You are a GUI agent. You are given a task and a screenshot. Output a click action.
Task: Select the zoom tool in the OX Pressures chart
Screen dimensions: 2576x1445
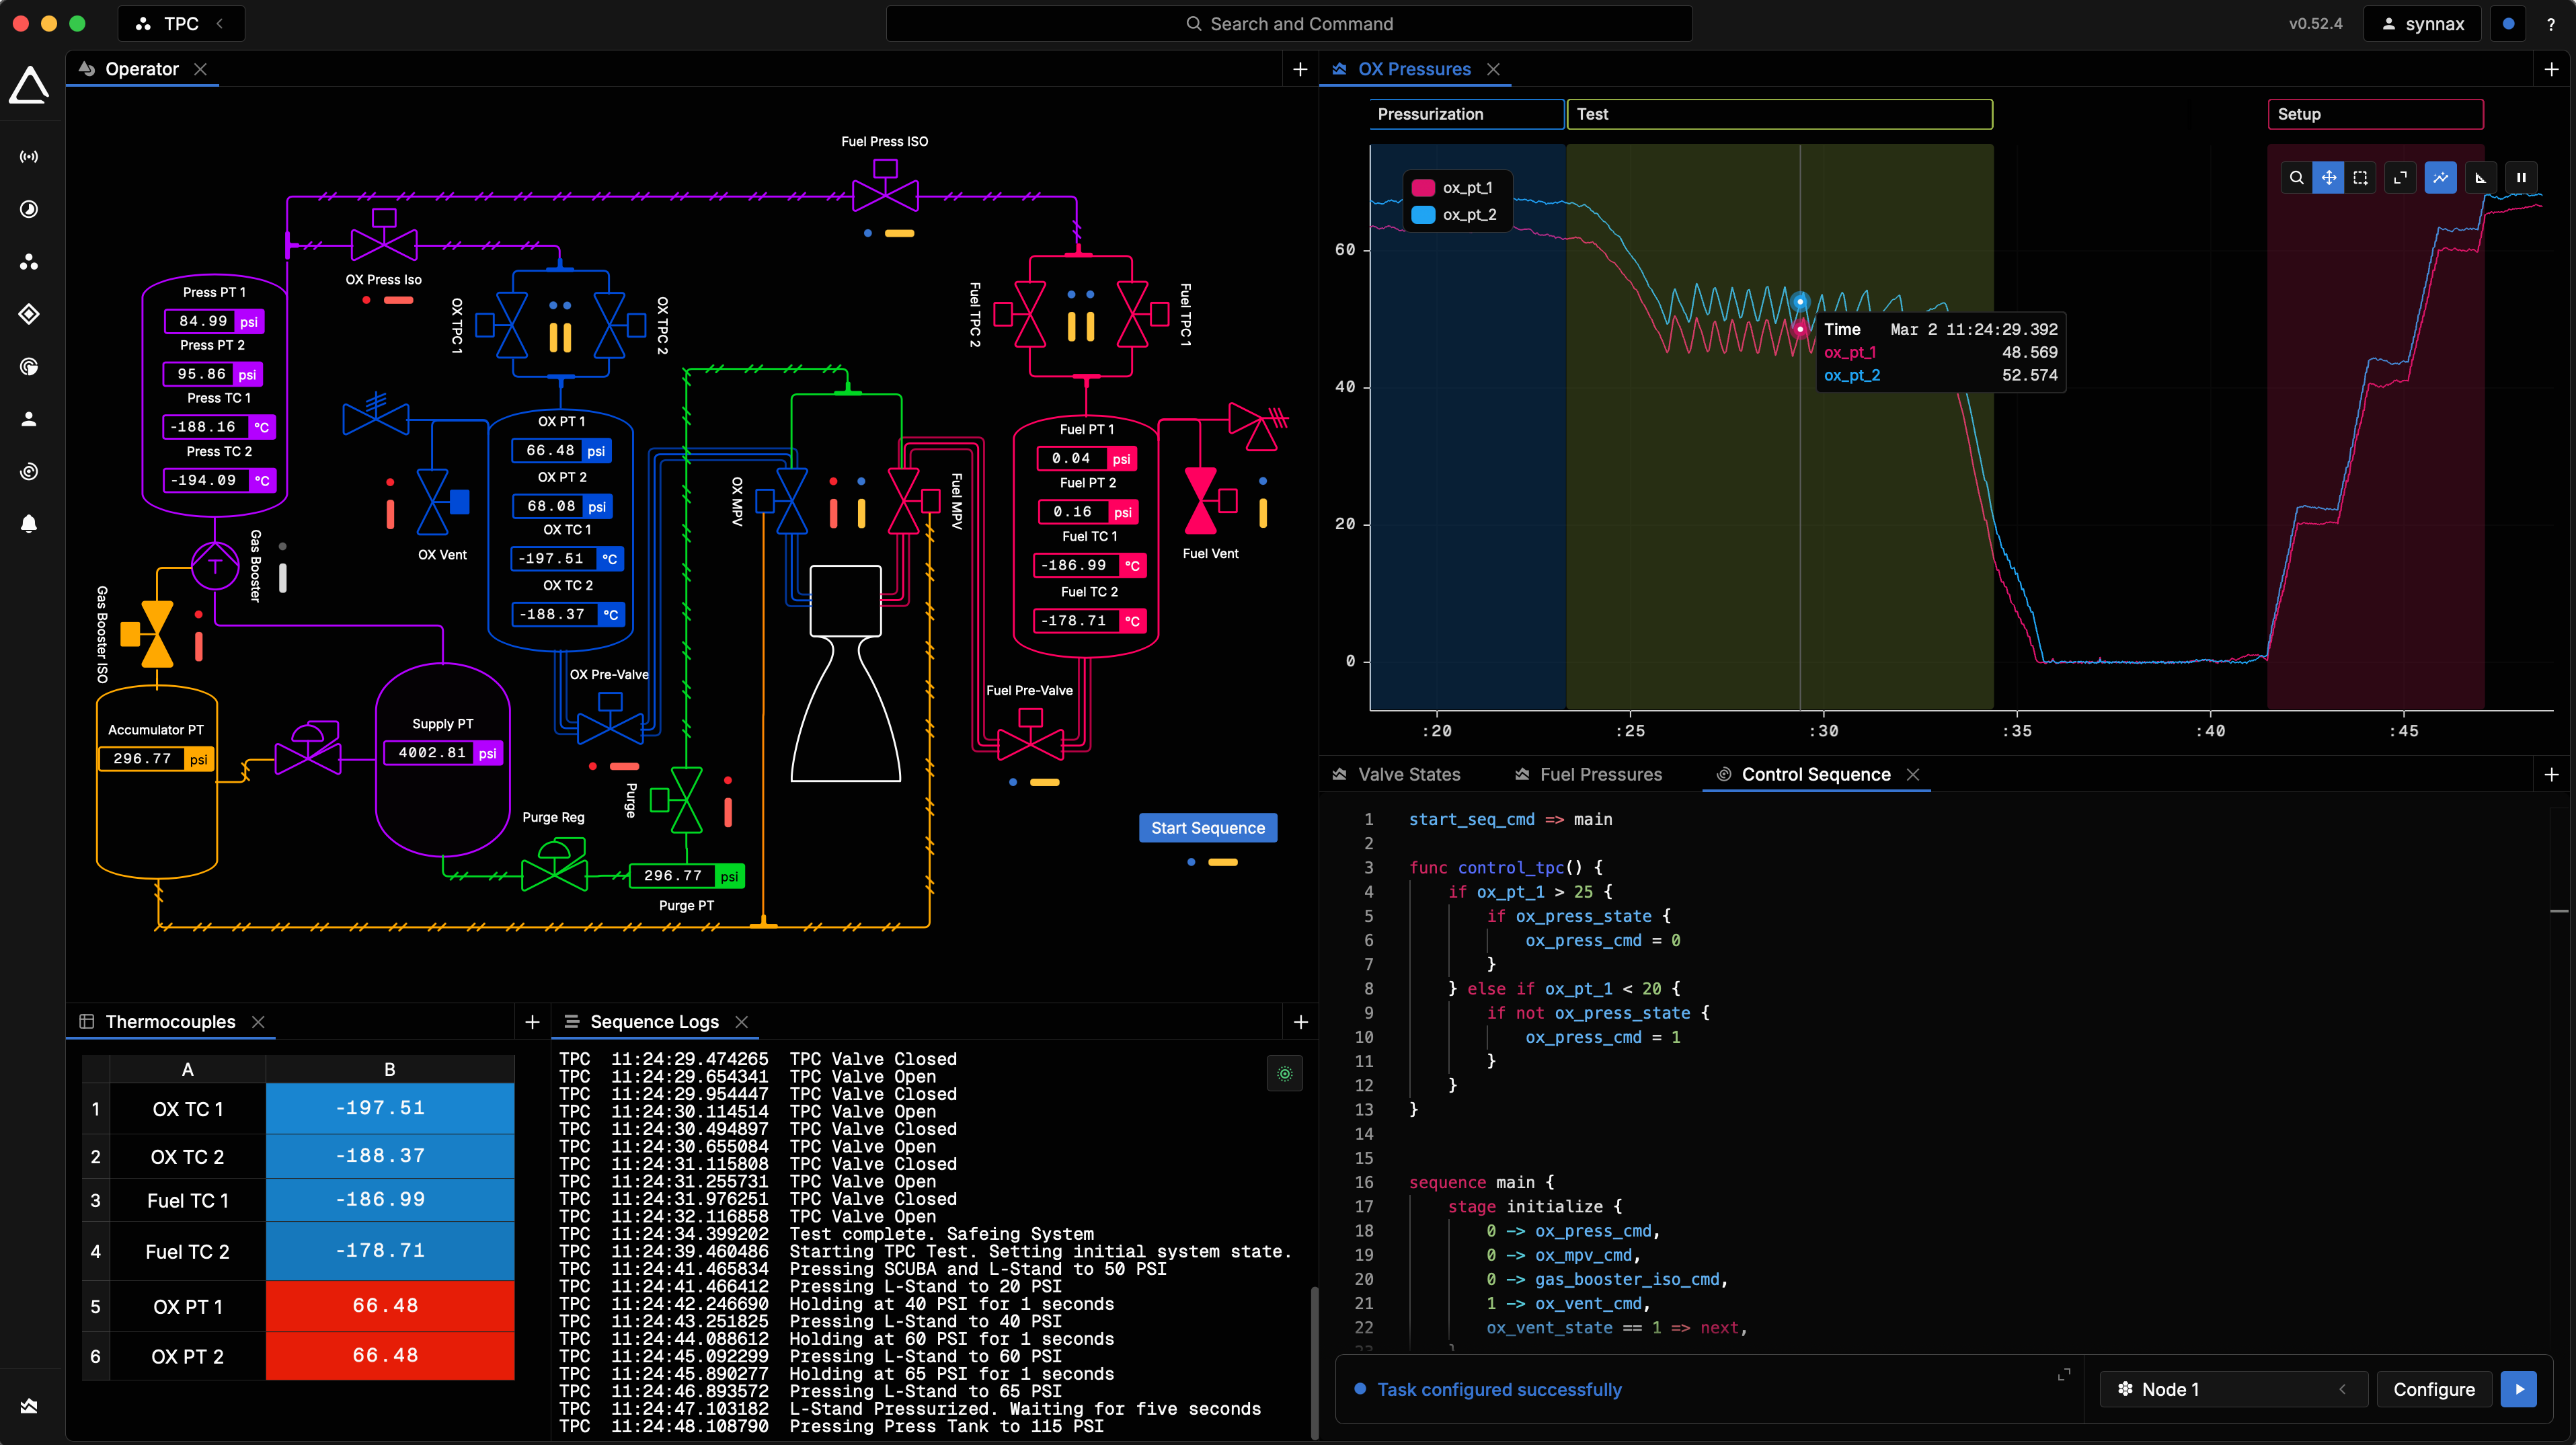click(2296, 177)
